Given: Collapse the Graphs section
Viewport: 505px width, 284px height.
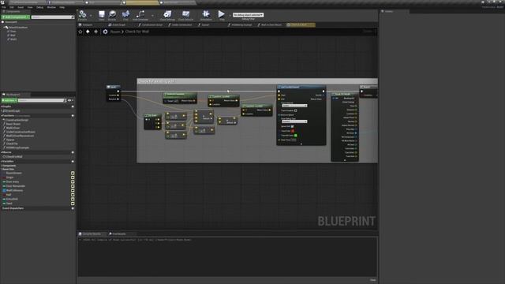Looking at the screenshot, I should (x=2, y=106).
